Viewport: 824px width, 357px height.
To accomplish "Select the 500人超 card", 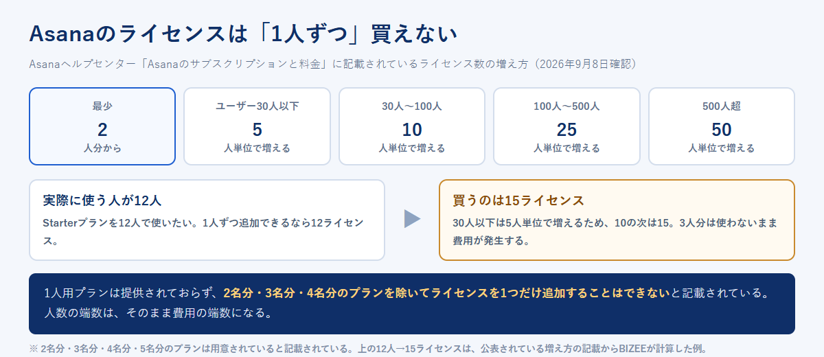I will tap(722, 126).
